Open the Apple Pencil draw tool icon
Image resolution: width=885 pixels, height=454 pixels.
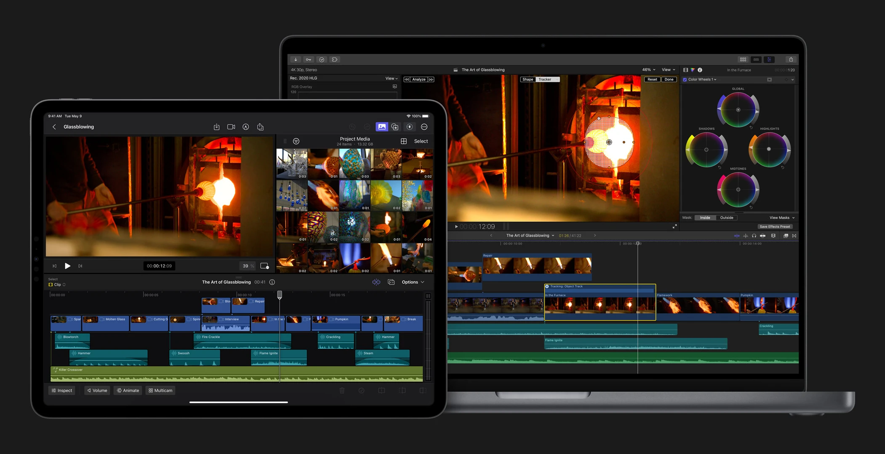[x=245, y=127]
